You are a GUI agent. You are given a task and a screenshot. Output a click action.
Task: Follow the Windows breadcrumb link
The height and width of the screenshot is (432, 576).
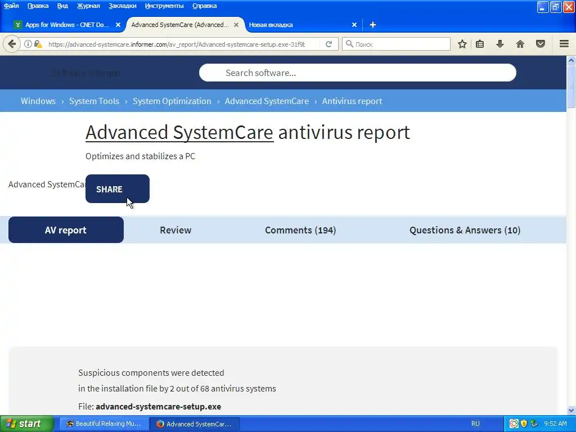38,101
